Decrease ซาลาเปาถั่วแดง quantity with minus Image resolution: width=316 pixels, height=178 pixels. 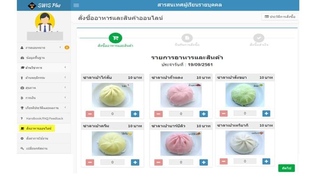point(158,114)
